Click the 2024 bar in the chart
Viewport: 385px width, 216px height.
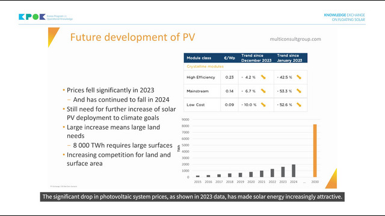click(x=294, y=170)
